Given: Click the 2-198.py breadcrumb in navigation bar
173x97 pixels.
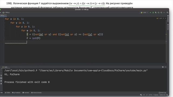Looking at the screenshot, I should point(6,13).
